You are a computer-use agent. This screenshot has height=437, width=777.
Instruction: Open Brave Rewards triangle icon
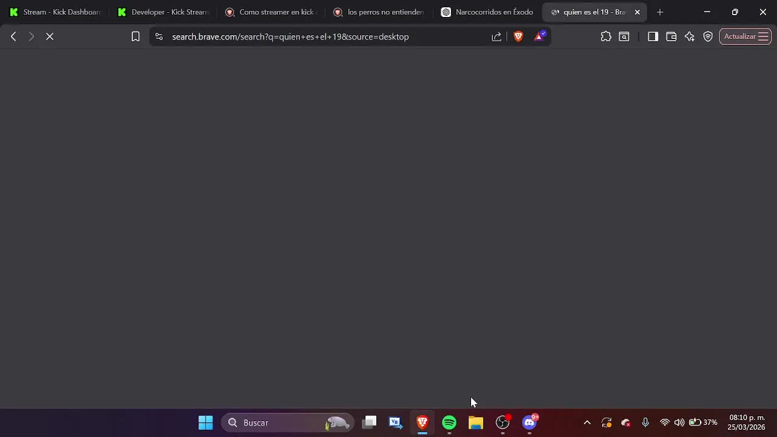(539, 36)
